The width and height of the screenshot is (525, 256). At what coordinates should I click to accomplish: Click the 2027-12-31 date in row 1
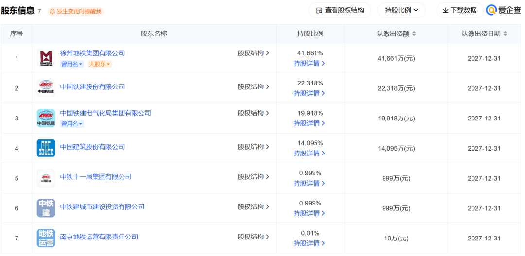click(x=484, y=58)
